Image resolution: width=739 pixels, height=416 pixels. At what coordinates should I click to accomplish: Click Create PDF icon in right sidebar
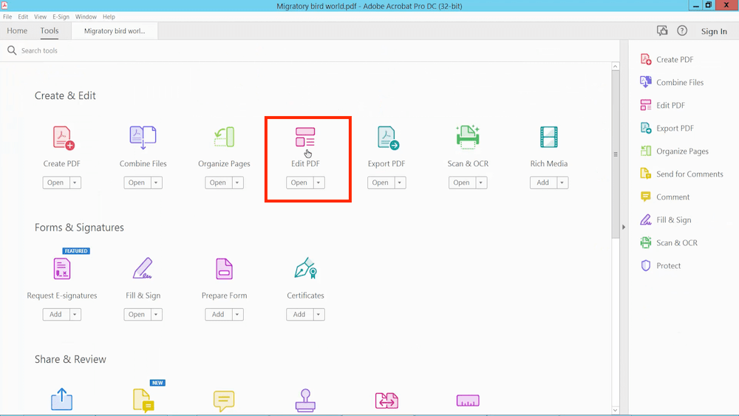pyautogui.click(x=646, y=59)
